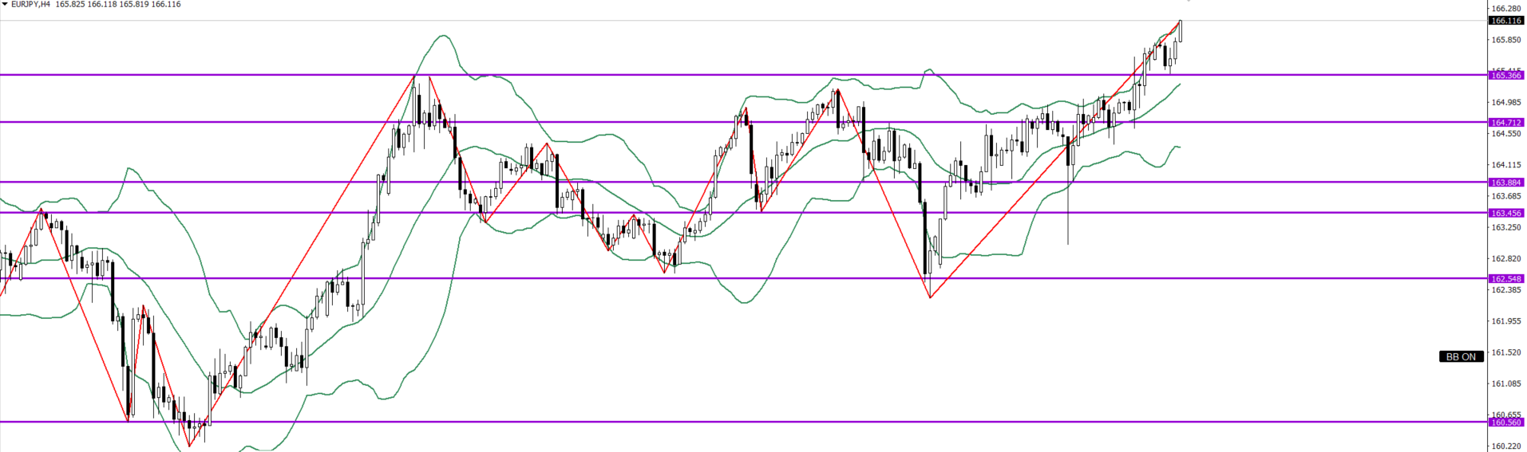This screenshot has width=1527, height=452.
Task: Click the triangle arrow beside EURJPY,H4
Action: (x=5, y=5)
